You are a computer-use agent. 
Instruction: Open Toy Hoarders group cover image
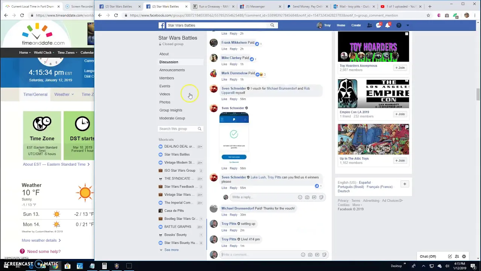point(373,47)
